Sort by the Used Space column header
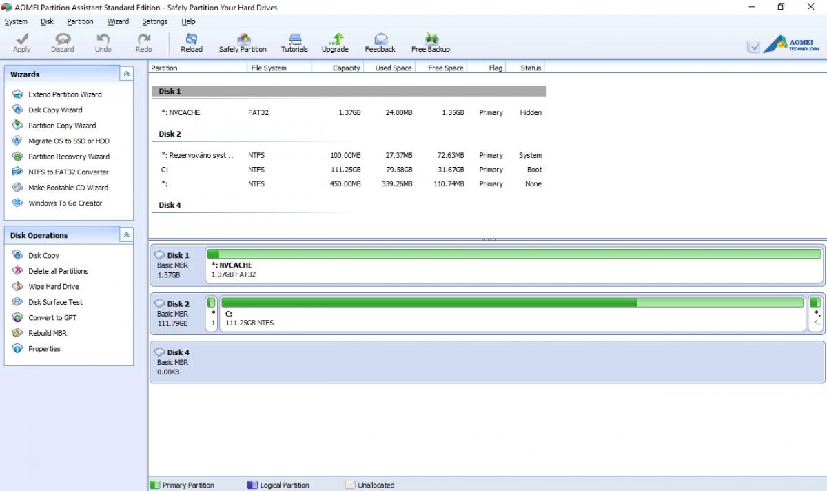Screen dimensions: 827x491 coord(389,68)
